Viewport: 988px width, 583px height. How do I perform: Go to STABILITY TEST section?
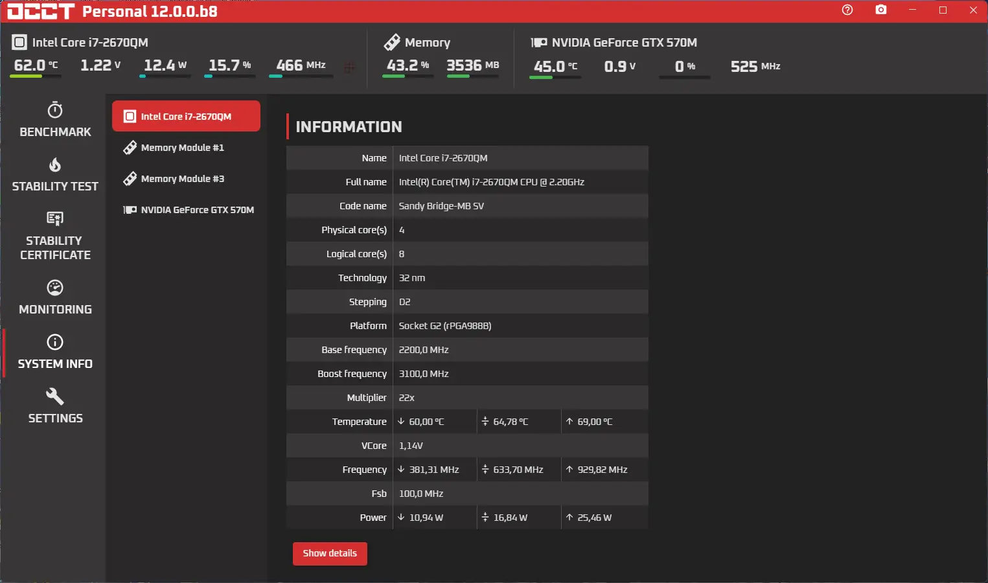pos(55,174)
